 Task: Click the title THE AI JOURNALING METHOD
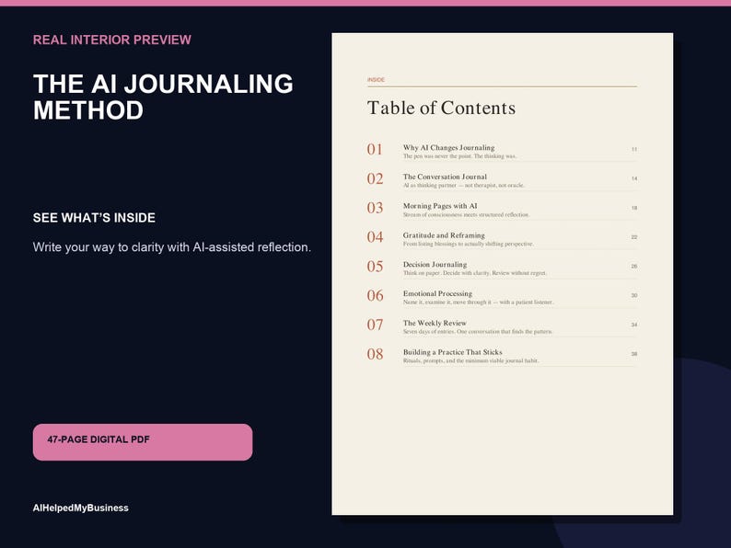pyautogui.click(x=163, y=97)
